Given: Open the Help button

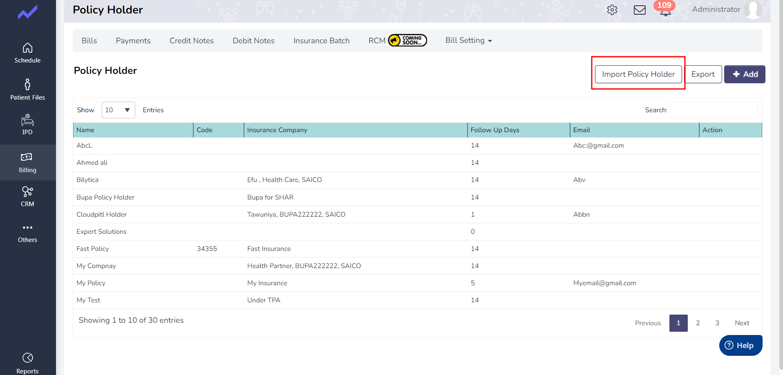Looking at the screenshot, I should [x=740, y=346].
